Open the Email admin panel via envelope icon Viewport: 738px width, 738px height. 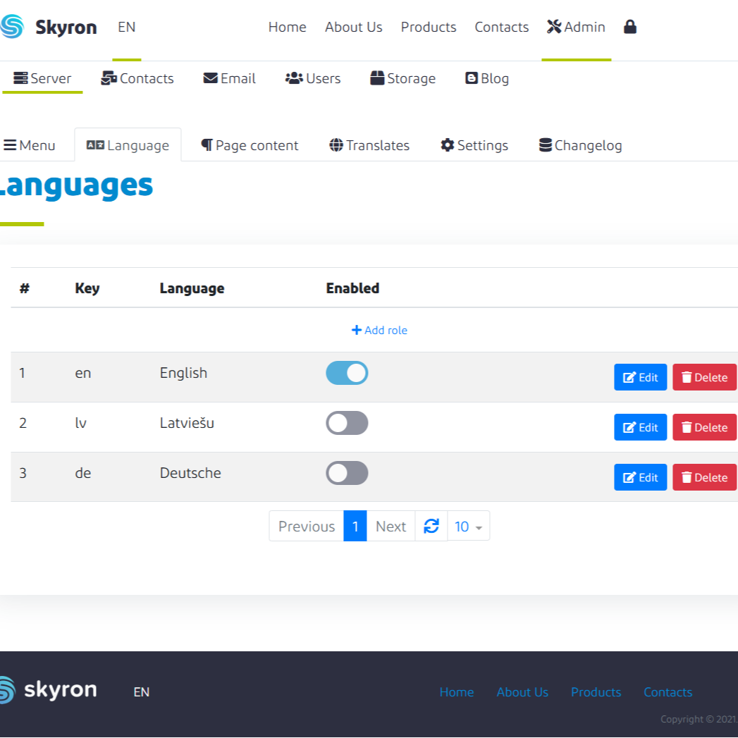tap(211, 78)
